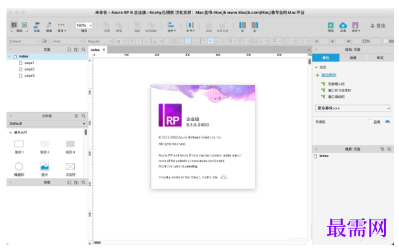Image resolution: width=399 pixels, height=248 pixels.
Task: Toggle Bold formatting
Action: pyautogui.click(x=132, y=41)
